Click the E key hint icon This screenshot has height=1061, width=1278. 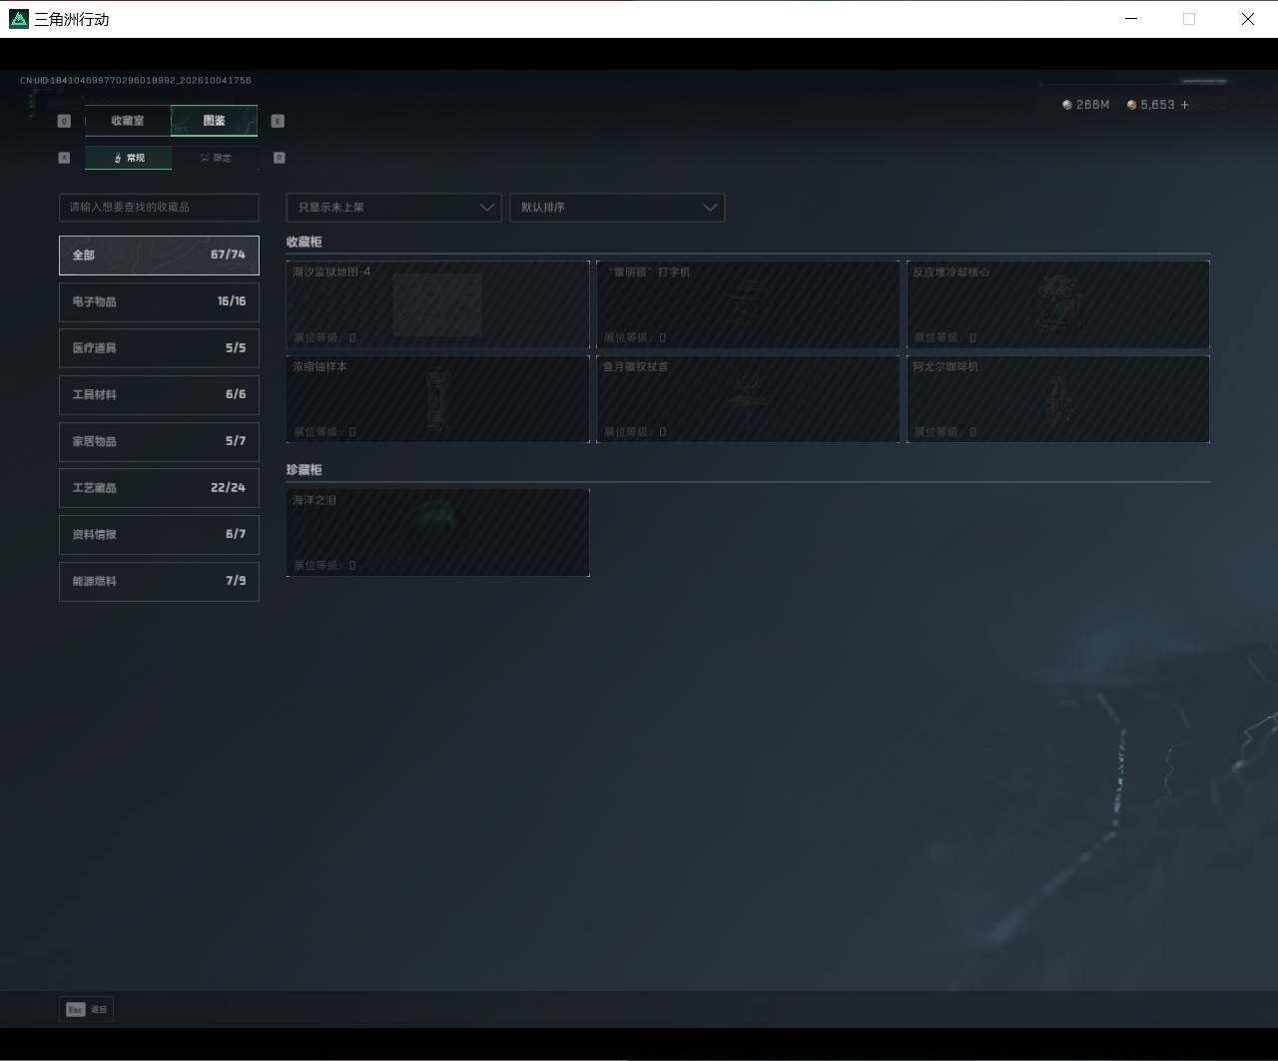[x=278, y=121]
